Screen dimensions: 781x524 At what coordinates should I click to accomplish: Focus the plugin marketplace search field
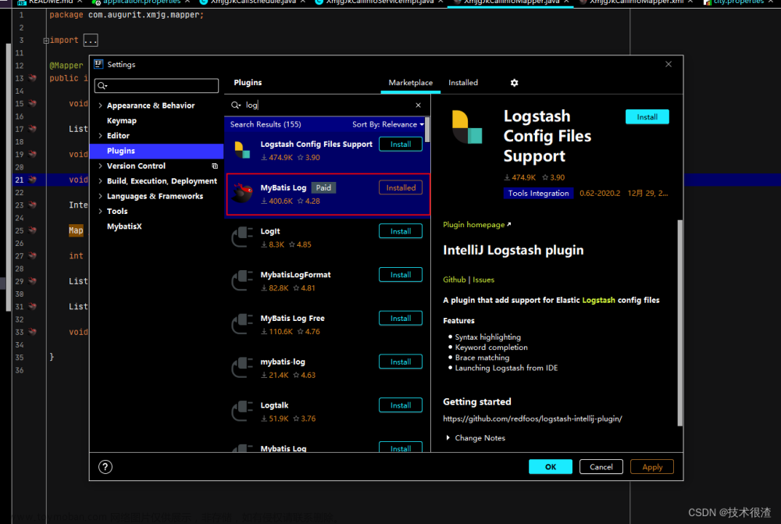326,105
